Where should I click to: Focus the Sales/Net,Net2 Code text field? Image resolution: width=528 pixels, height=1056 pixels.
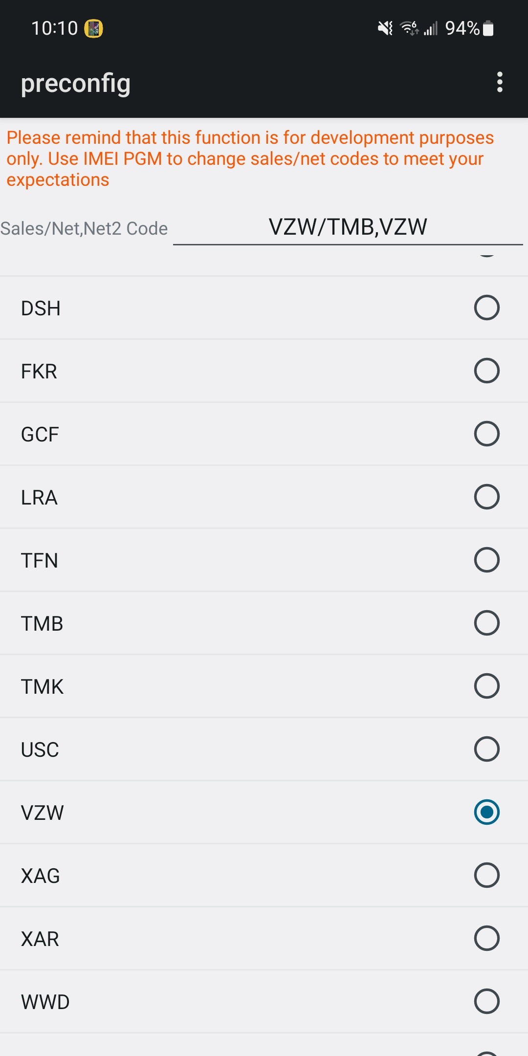point(348,227)
